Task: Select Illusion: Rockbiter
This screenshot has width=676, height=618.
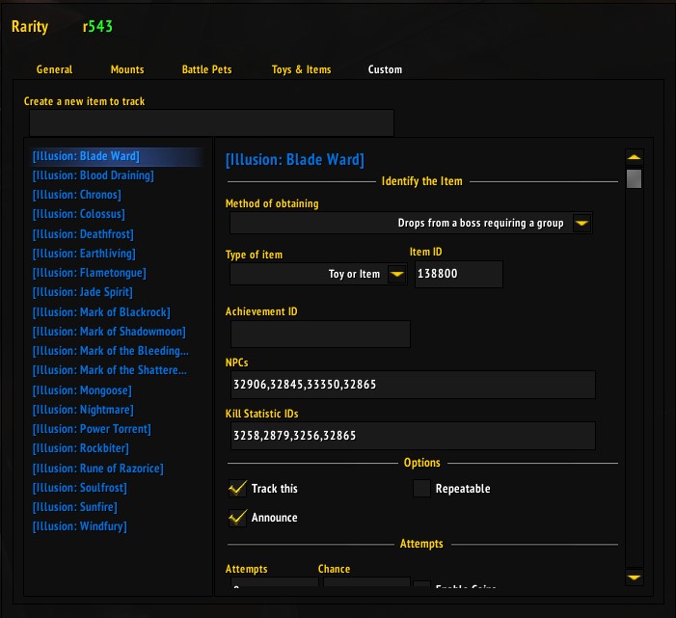Action: click(x=81, y=448)
